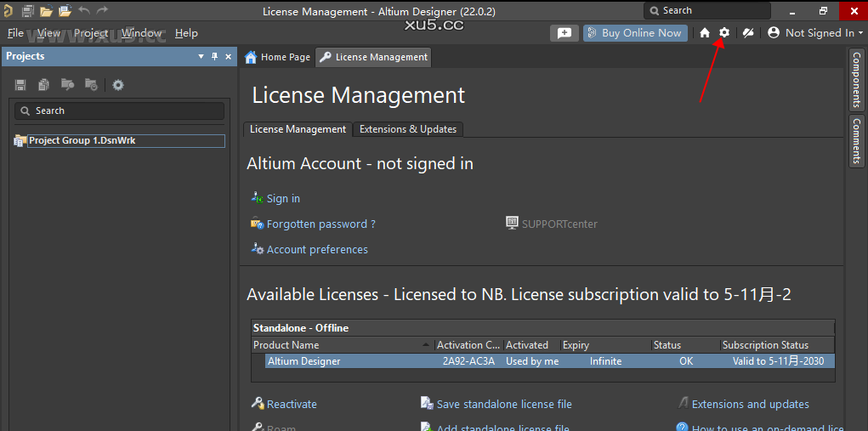Open the Projects panel settings gear
868x431 pixels.
[118, 85]
